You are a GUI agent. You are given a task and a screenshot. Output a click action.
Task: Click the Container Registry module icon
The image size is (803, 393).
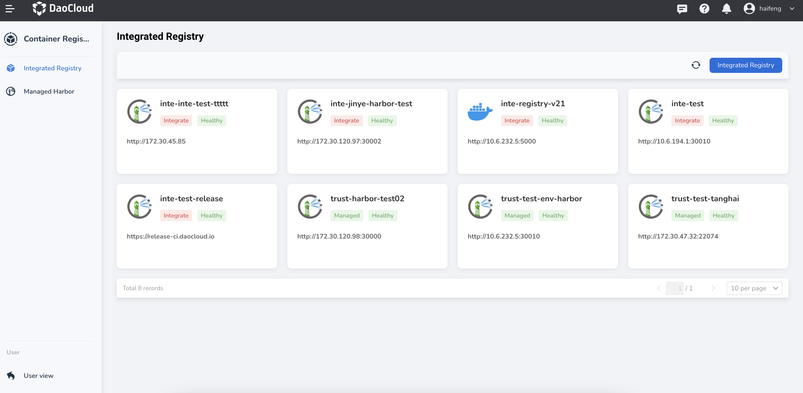tap(11, 39)
